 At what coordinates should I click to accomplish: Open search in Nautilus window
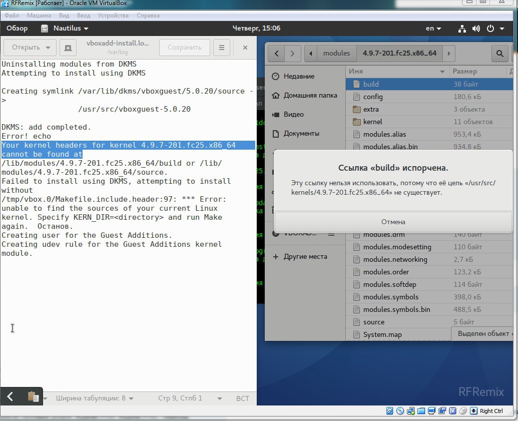[x=500, y=53]
